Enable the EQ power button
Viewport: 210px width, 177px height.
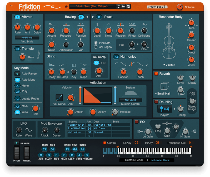point(137,122)
